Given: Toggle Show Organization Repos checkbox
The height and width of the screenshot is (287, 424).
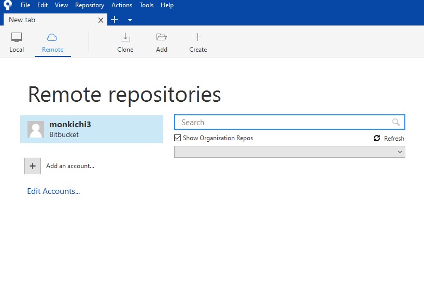Looking at the screenshot, I should tap(178, 138).
